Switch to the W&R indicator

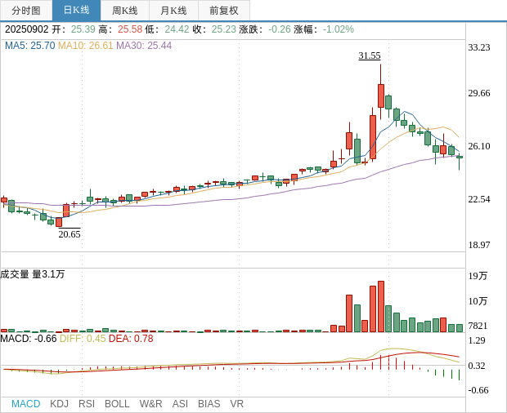point(150,404)
